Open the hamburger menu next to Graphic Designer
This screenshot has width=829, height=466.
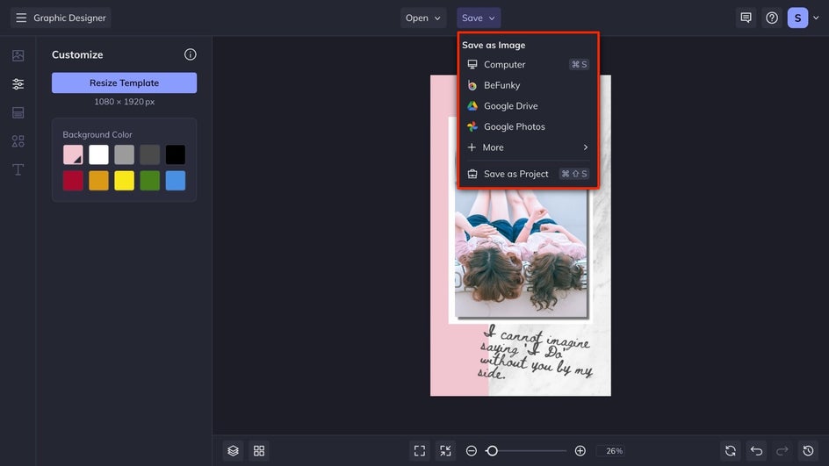21,18
